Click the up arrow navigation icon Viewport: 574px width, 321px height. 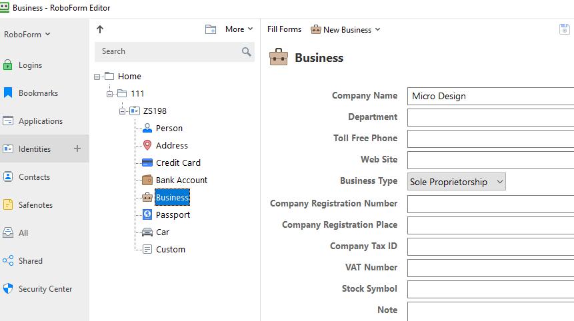click(100, 29)
